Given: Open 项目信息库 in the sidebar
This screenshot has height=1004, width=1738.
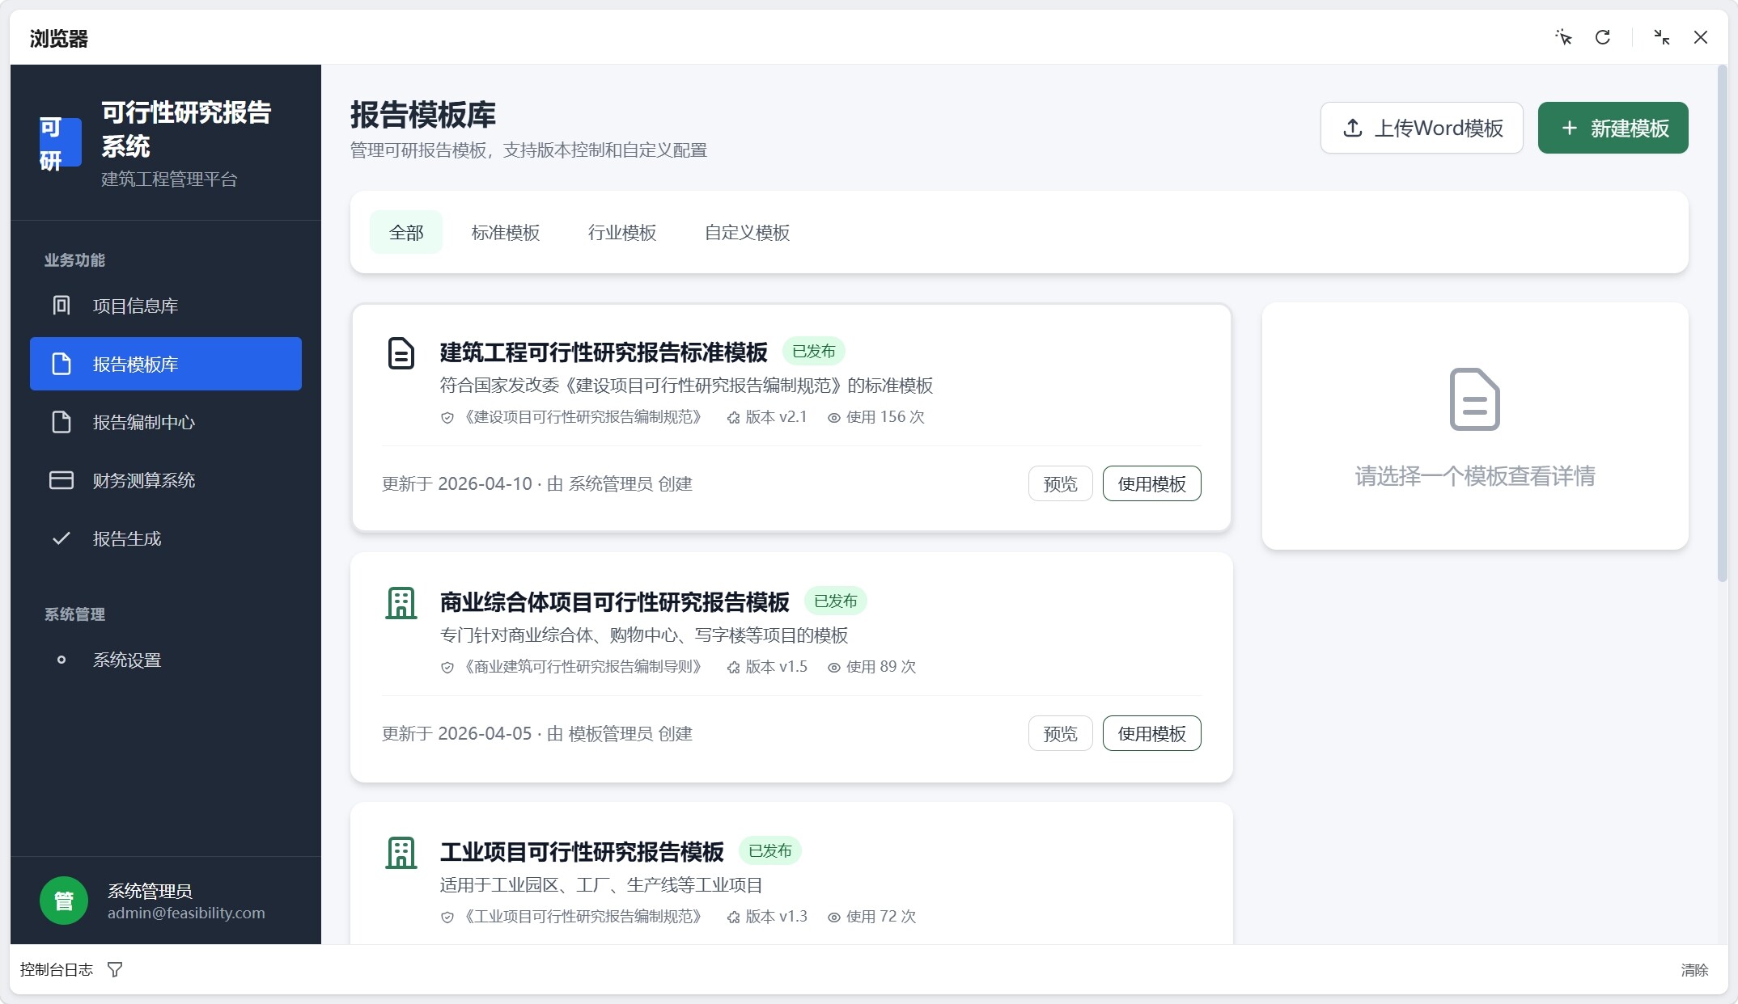Looking at the screenshot, I should click(136, 306).
